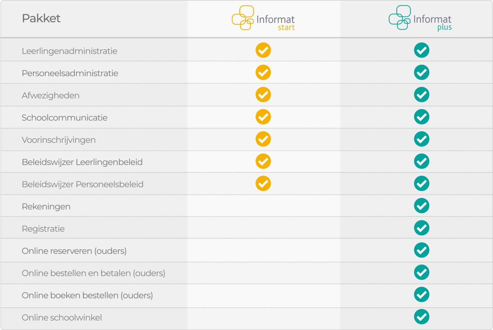Click yellow checkmark for Voorinschrijvingen
Image resolution: width=493 pixels, height=330 pixels.
coord(263,139)
